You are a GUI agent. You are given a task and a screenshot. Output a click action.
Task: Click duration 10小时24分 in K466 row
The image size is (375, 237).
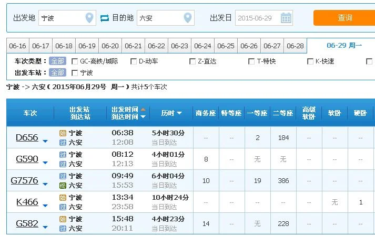[170, 198]
